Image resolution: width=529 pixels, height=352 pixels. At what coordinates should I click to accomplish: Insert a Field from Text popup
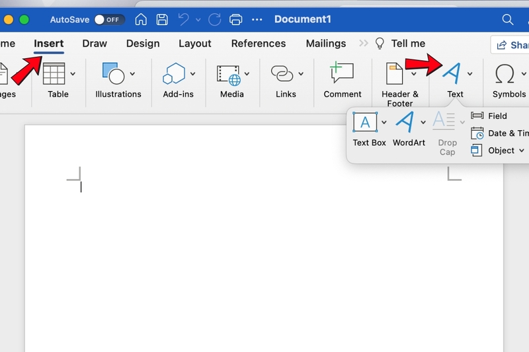(489, 116)
